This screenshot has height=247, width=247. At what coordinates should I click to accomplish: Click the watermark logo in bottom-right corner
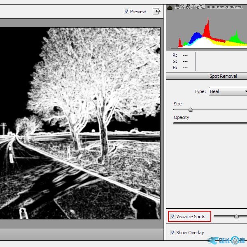coord(228,240)
